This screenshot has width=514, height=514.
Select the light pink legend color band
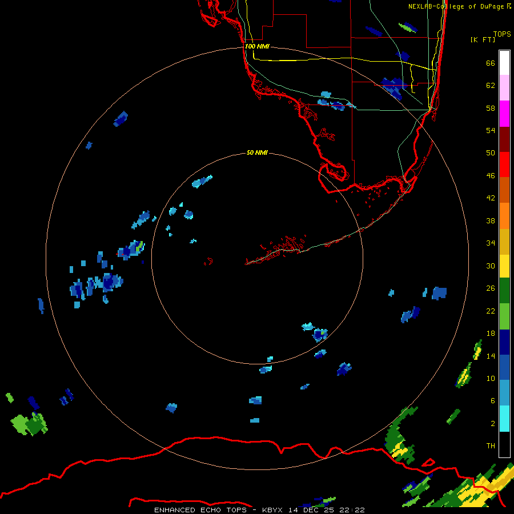(x=504, y=88)
